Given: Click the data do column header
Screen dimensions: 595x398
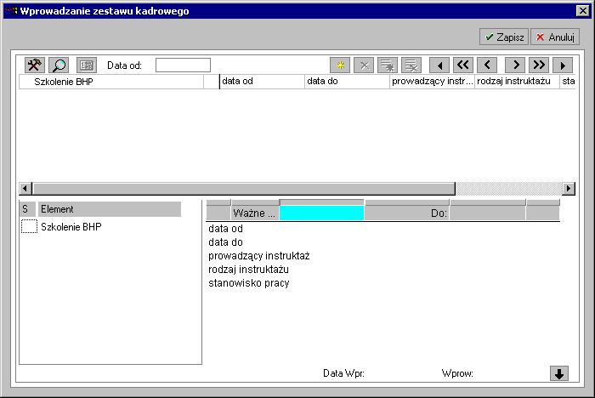Looking at the screenshot, I should point(347,82).
